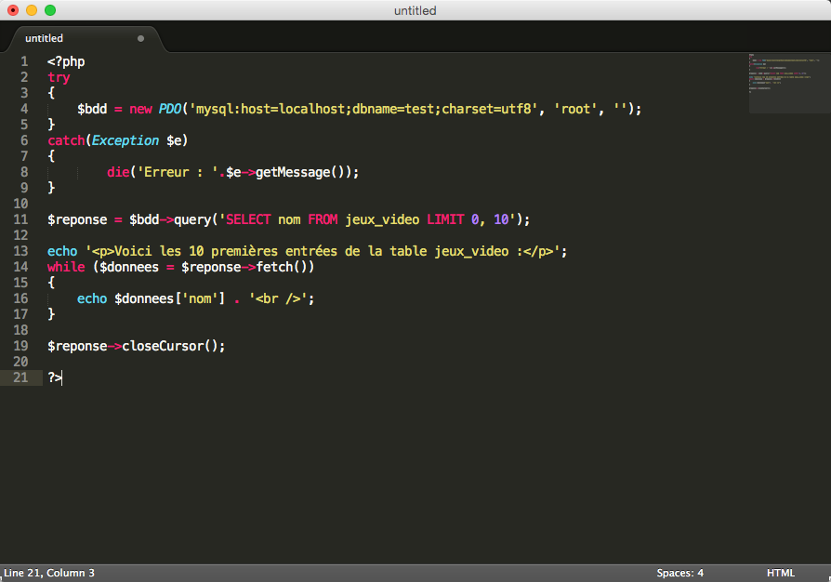Click the closeCursor() method call
Screen dimensions: 831x582
pos(170,346)
